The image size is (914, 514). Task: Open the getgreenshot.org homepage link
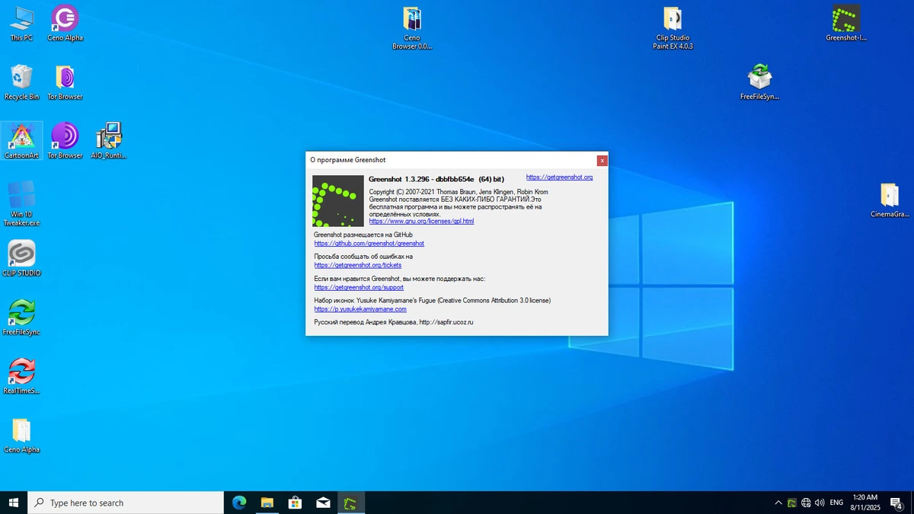559,177
